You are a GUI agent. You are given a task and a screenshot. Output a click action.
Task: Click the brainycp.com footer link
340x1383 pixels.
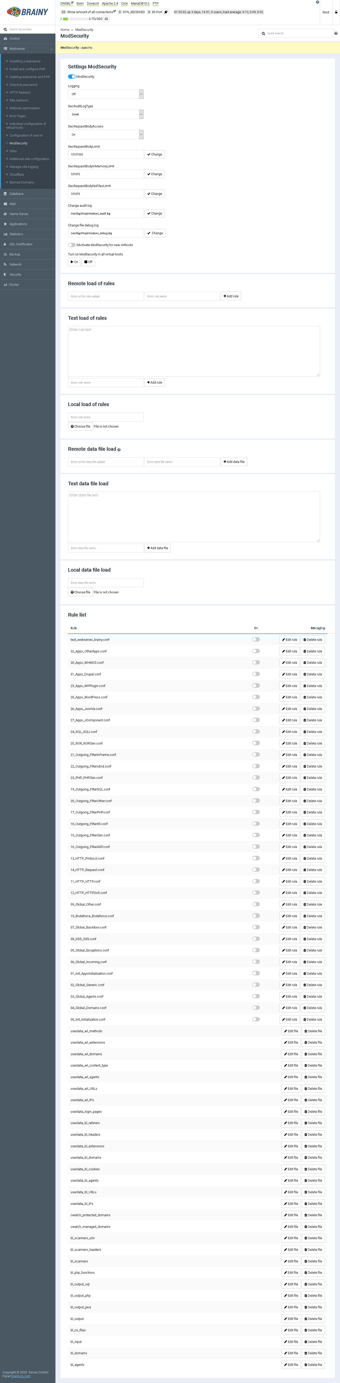point(21,1376)
